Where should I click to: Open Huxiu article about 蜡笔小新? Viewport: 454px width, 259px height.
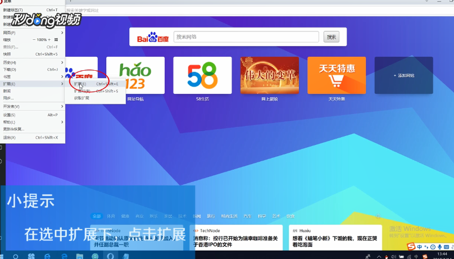[x=335, y=238]
